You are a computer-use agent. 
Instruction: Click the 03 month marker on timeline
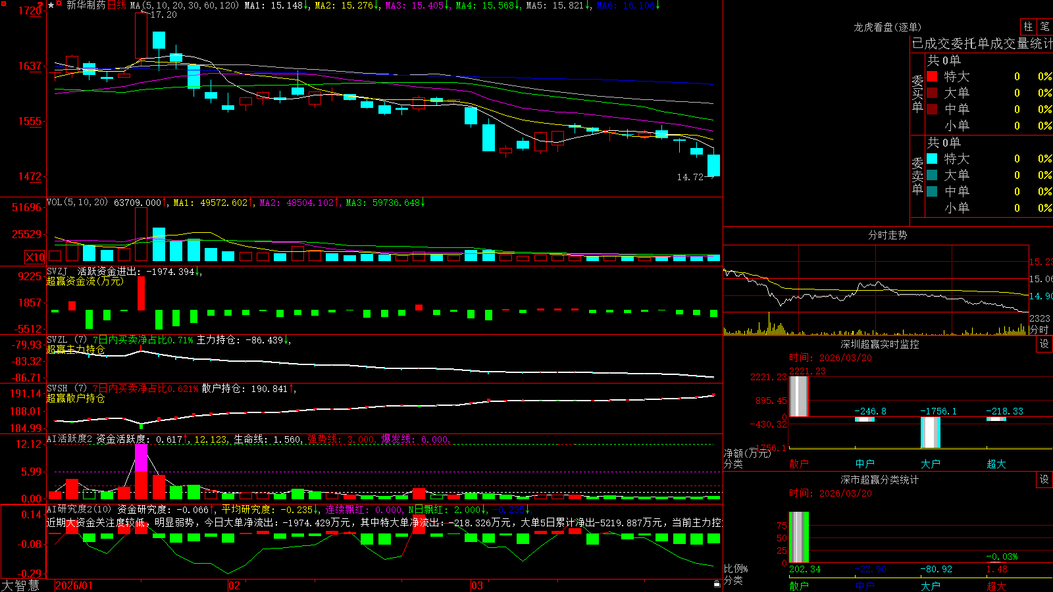[x=477, y=585]
